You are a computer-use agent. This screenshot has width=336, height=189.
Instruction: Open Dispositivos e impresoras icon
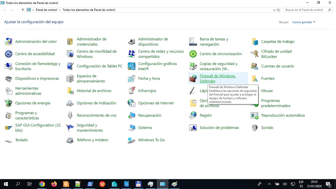pos(9,78)
